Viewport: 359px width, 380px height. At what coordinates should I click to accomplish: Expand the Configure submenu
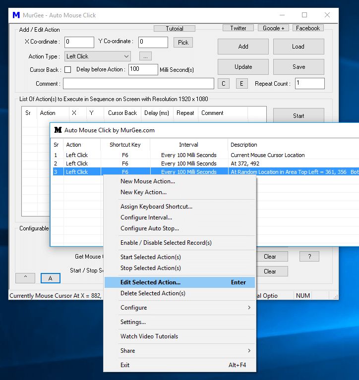pyautogui.click(x=179, y=308)
